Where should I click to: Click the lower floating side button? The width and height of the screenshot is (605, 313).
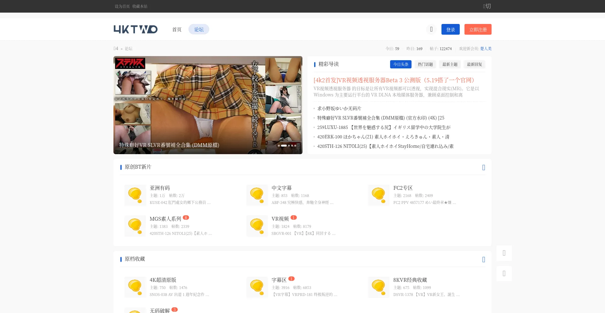[504, 274]
